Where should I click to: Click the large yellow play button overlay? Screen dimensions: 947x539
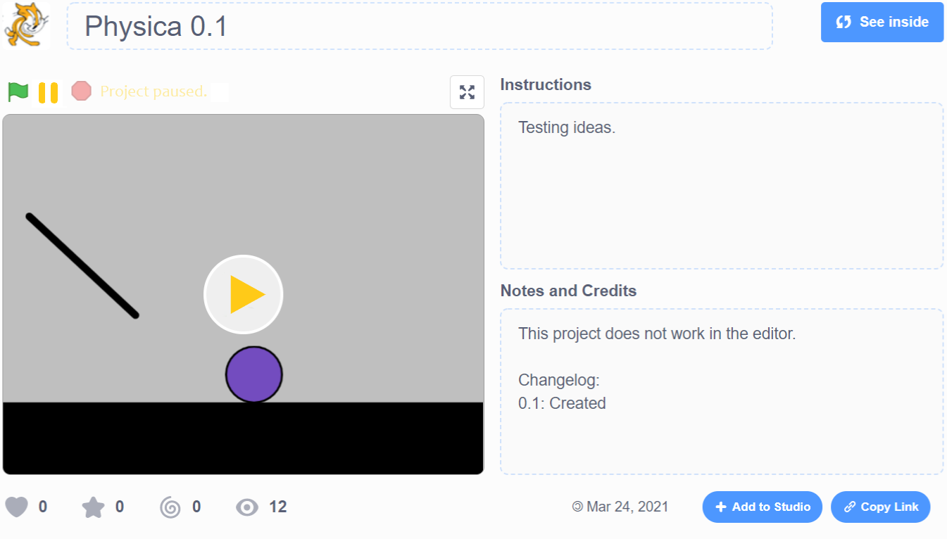tap(243, 294)
